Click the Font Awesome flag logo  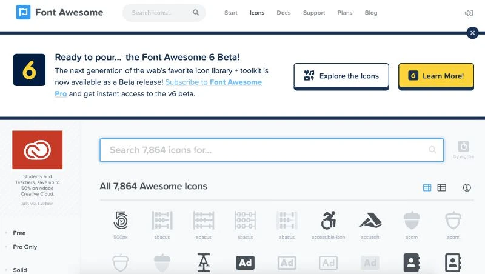point(23,12)
